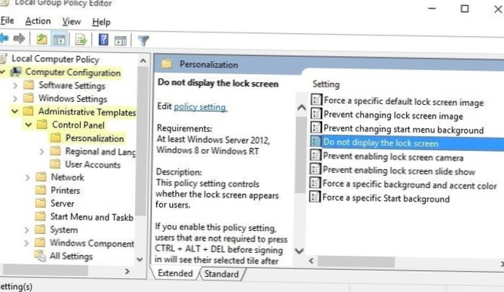Viewport: 504px width, 292px height.
Task: Click the Software Settings folder icon
Action: tap(29, 85)
